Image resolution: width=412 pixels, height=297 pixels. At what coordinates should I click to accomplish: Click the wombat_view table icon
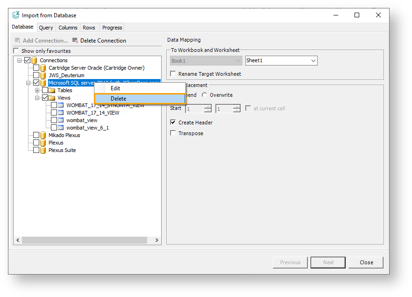61,120
